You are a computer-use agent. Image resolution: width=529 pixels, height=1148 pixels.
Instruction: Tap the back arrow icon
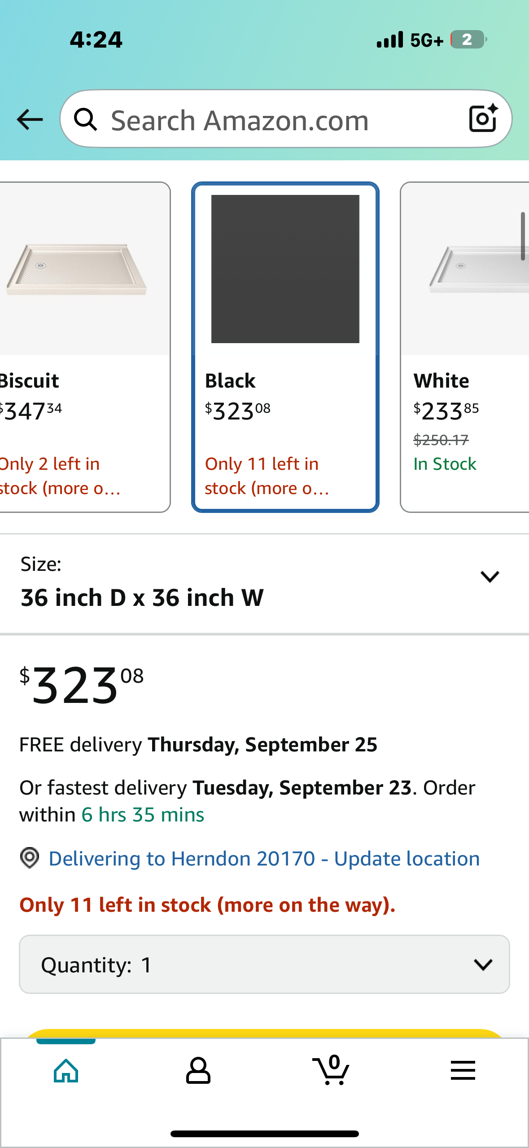point(30,119)
